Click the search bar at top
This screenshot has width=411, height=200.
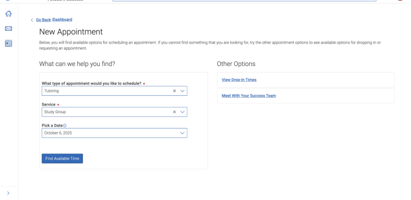point(243,1)
